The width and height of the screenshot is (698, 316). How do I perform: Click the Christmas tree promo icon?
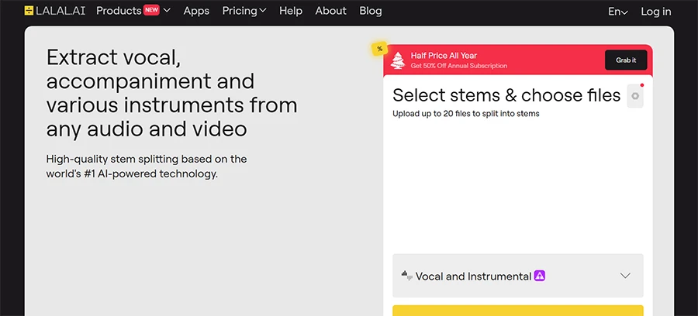[x=398, y=60]
